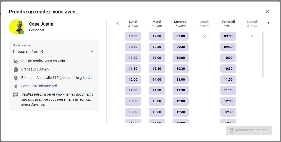Screen dimensions: 281x142
Task: Open Formulaire identité.pdf link
Action: (x=39, y=86)
